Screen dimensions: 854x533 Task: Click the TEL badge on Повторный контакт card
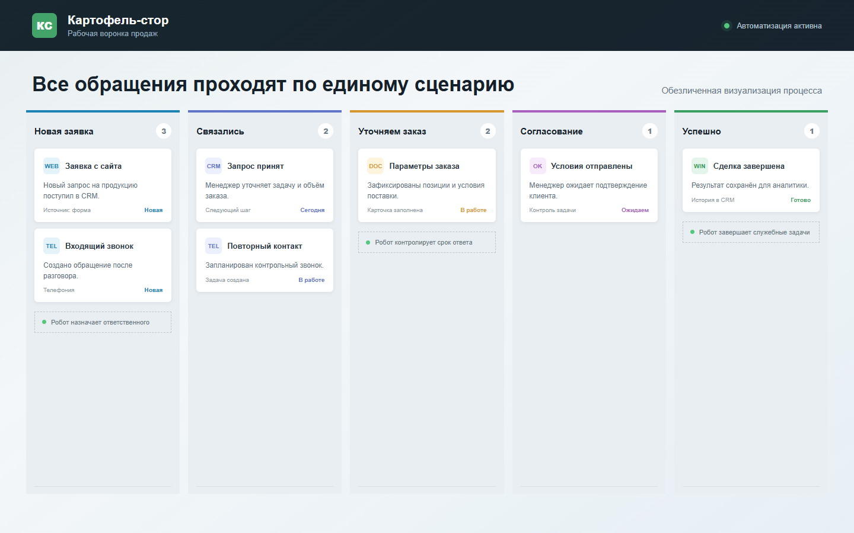[x=213, y=246]
